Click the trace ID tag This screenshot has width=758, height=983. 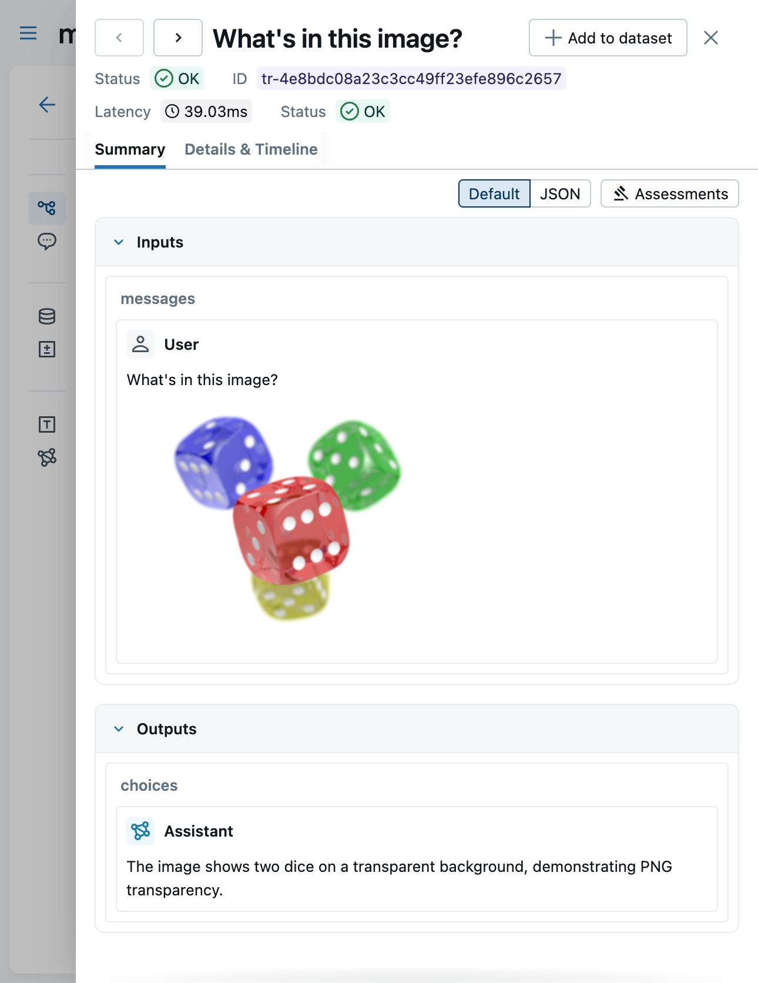point(411,79)
